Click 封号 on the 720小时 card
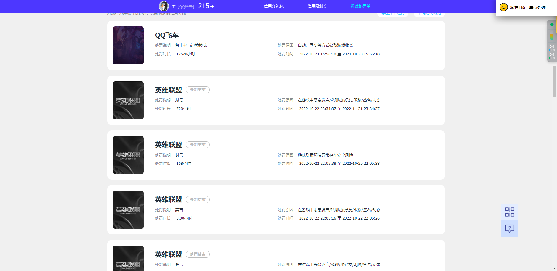The image size is (557, 271). pos(179,100)
